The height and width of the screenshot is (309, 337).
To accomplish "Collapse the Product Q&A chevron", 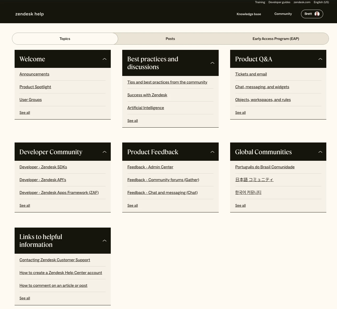I will click(320, 59).
